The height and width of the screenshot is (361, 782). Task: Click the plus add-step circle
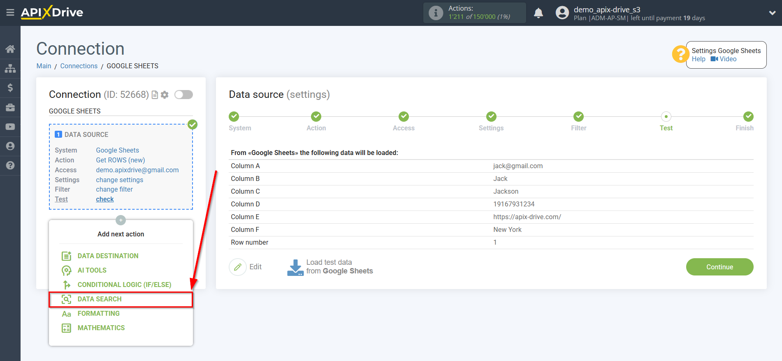pos(121,220)
